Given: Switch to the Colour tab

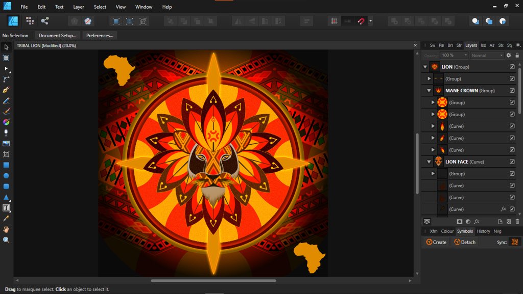Looking at the screenshot, I should [447, 231].
